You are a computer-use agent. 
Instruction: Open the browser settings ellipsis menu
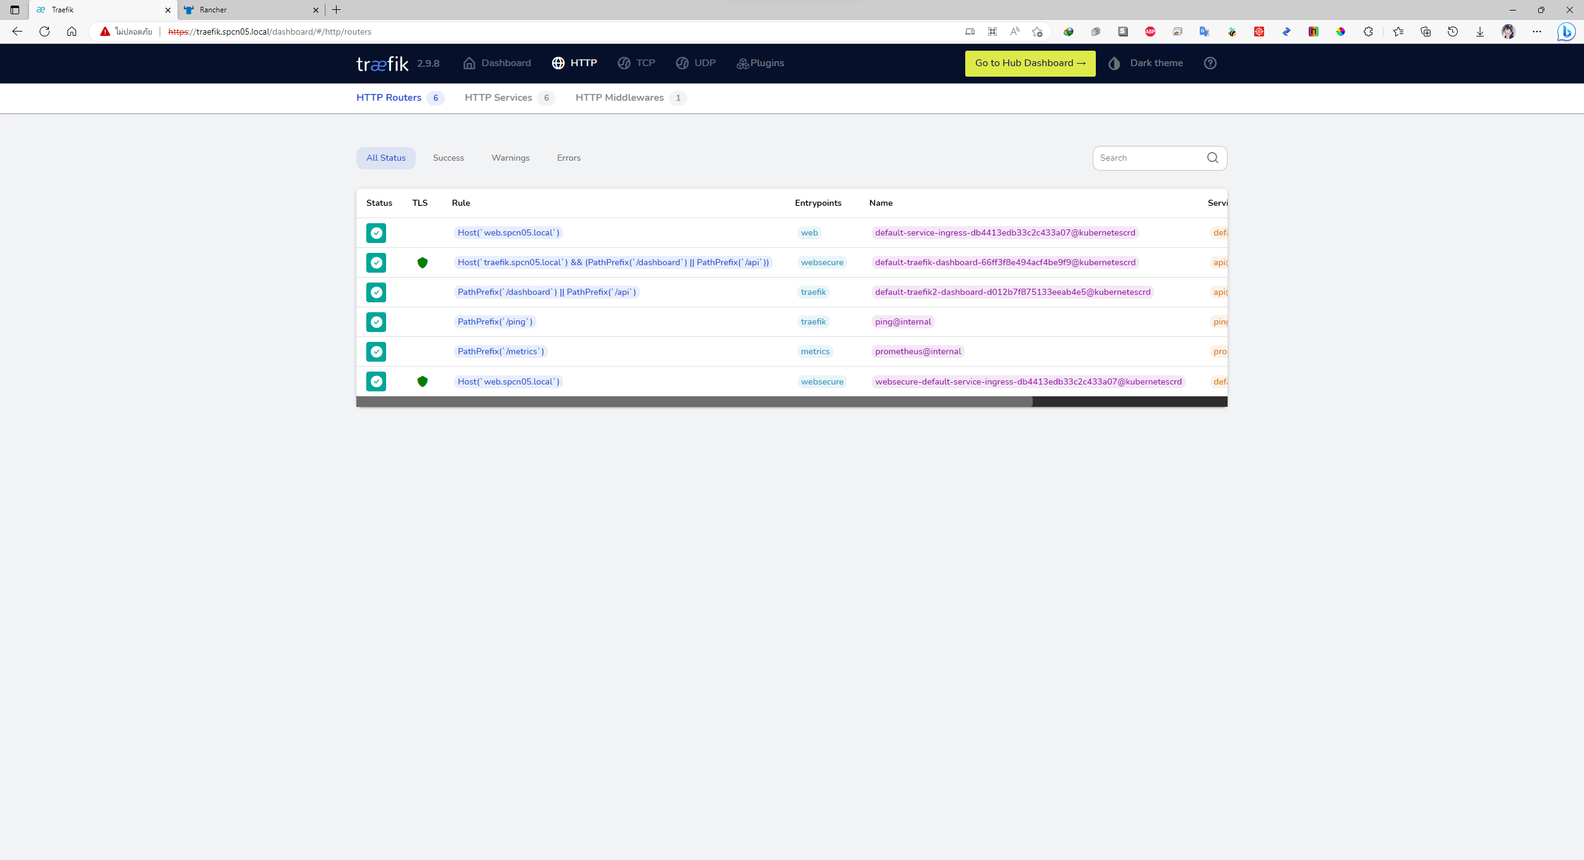tap(1536, 32)
